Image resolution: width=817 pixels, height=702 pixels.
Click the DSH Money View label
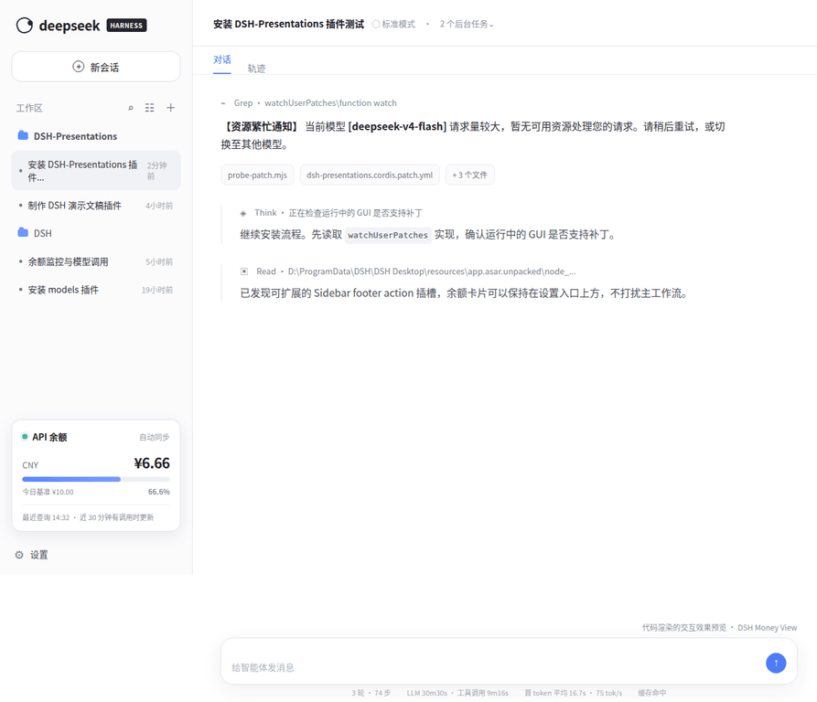click(x=767, y=628)
